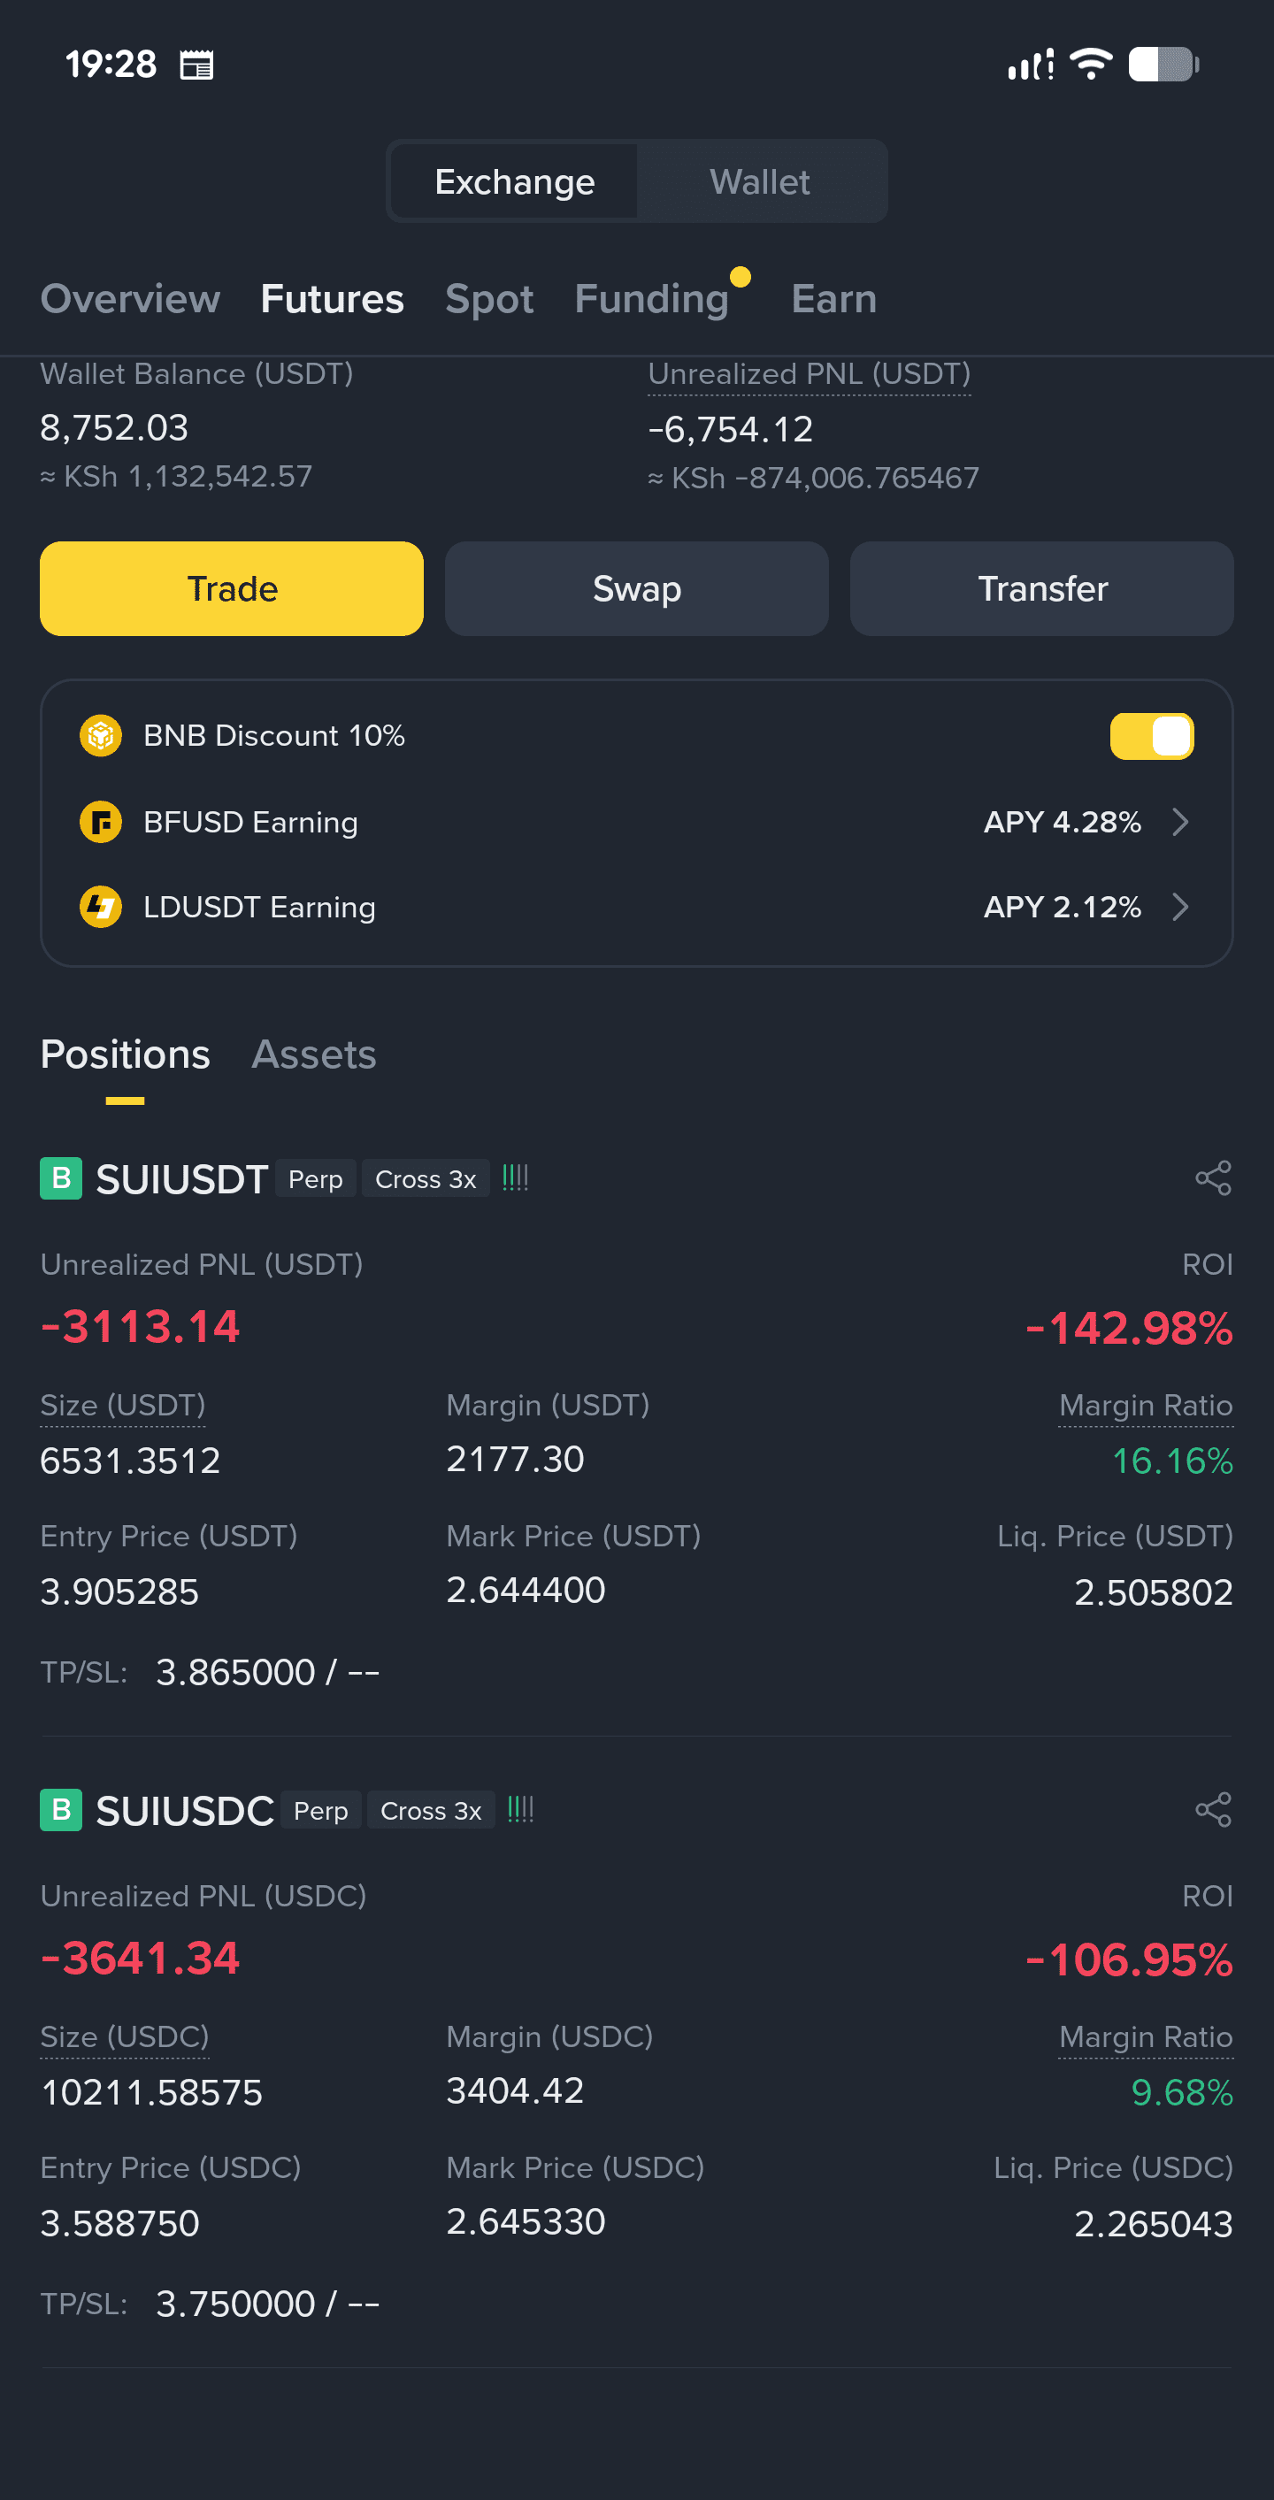Tap the green B badge beside SUIUSDT
1274x2500 pixels.
tap(61, 1178)
